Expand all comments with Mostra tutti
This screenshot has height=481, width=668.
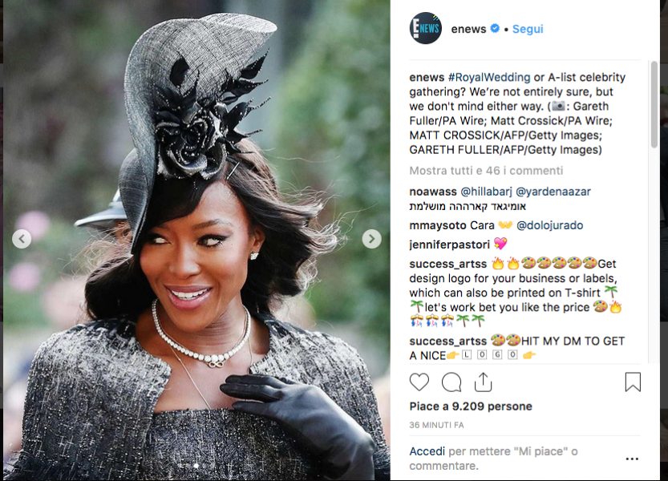click(x=486, y=171)
